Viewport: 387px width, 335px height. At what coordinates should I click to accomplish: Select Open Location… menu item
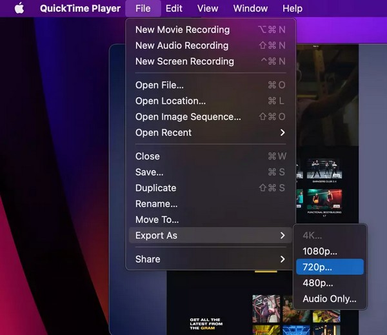(x=210, y=101)
